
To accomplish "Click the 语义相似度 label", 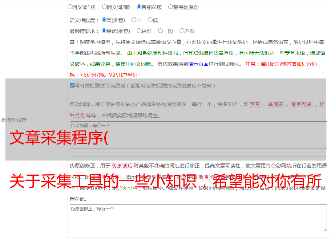I will 84,20.
